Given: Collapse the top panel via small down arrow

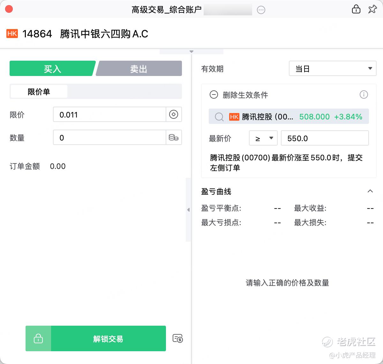Looking at the screenshot, I should pos(191,51).
